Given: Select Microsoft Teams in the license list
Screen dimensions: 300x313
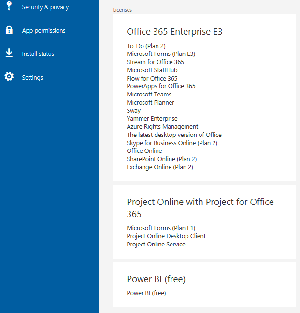Looking at the screenshot, I should (x=149, y=95).
